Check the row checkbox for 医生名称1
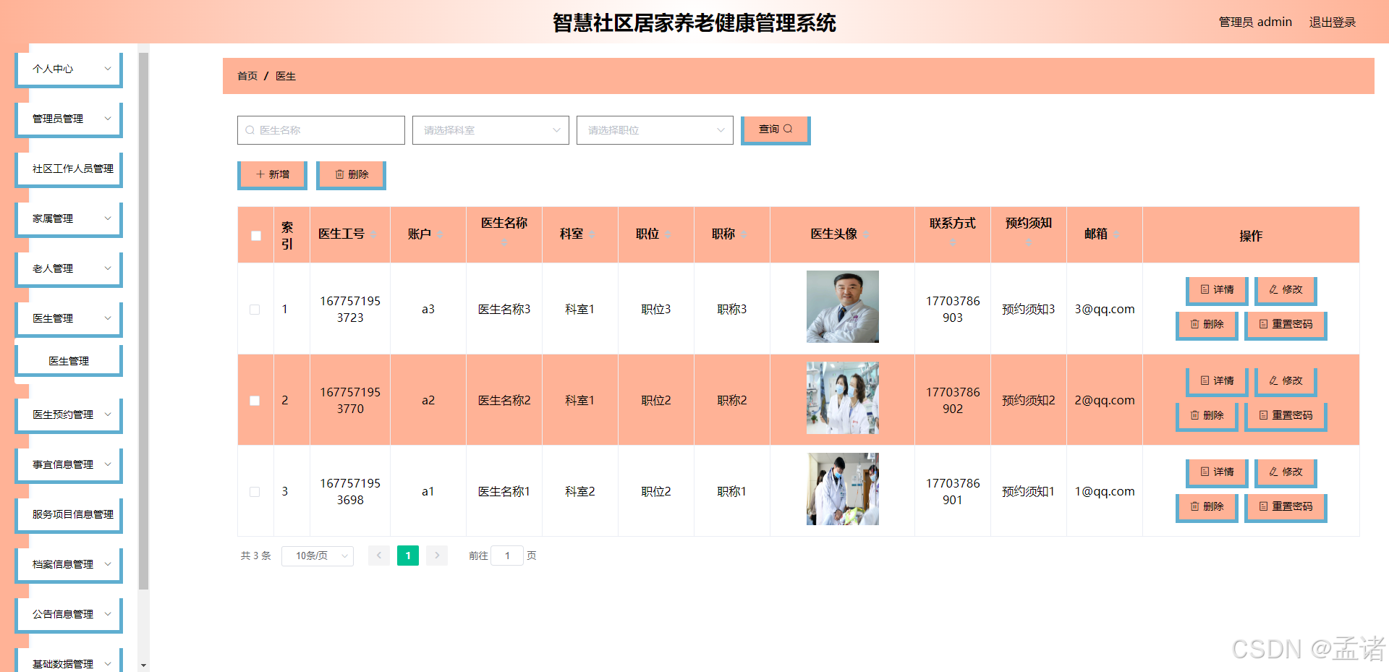 coord(255,491)
